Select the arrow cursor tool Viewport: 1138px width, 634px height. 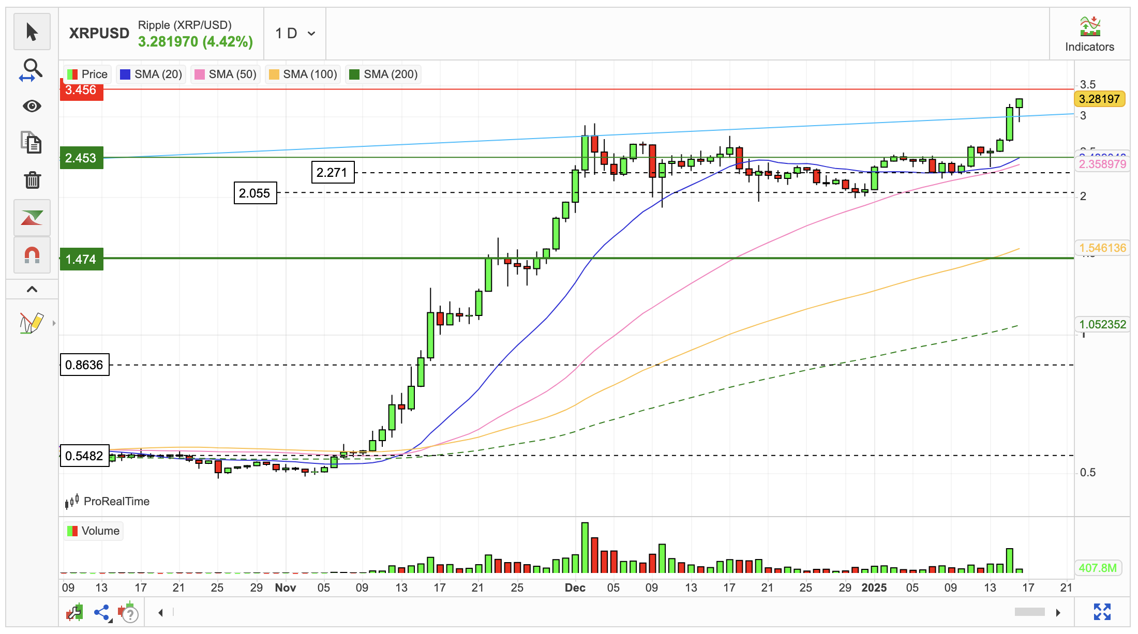[32, 32]
